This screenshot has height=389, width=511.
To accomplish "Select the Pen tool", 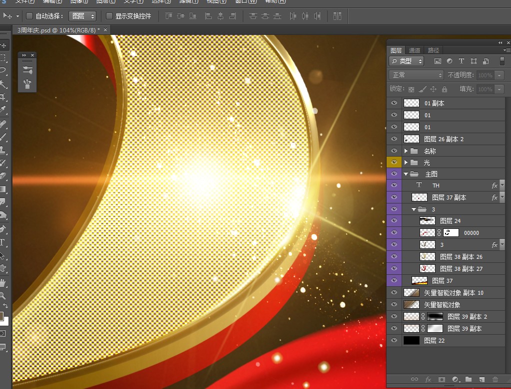I will pyautogui.click(x=3, y=228).
